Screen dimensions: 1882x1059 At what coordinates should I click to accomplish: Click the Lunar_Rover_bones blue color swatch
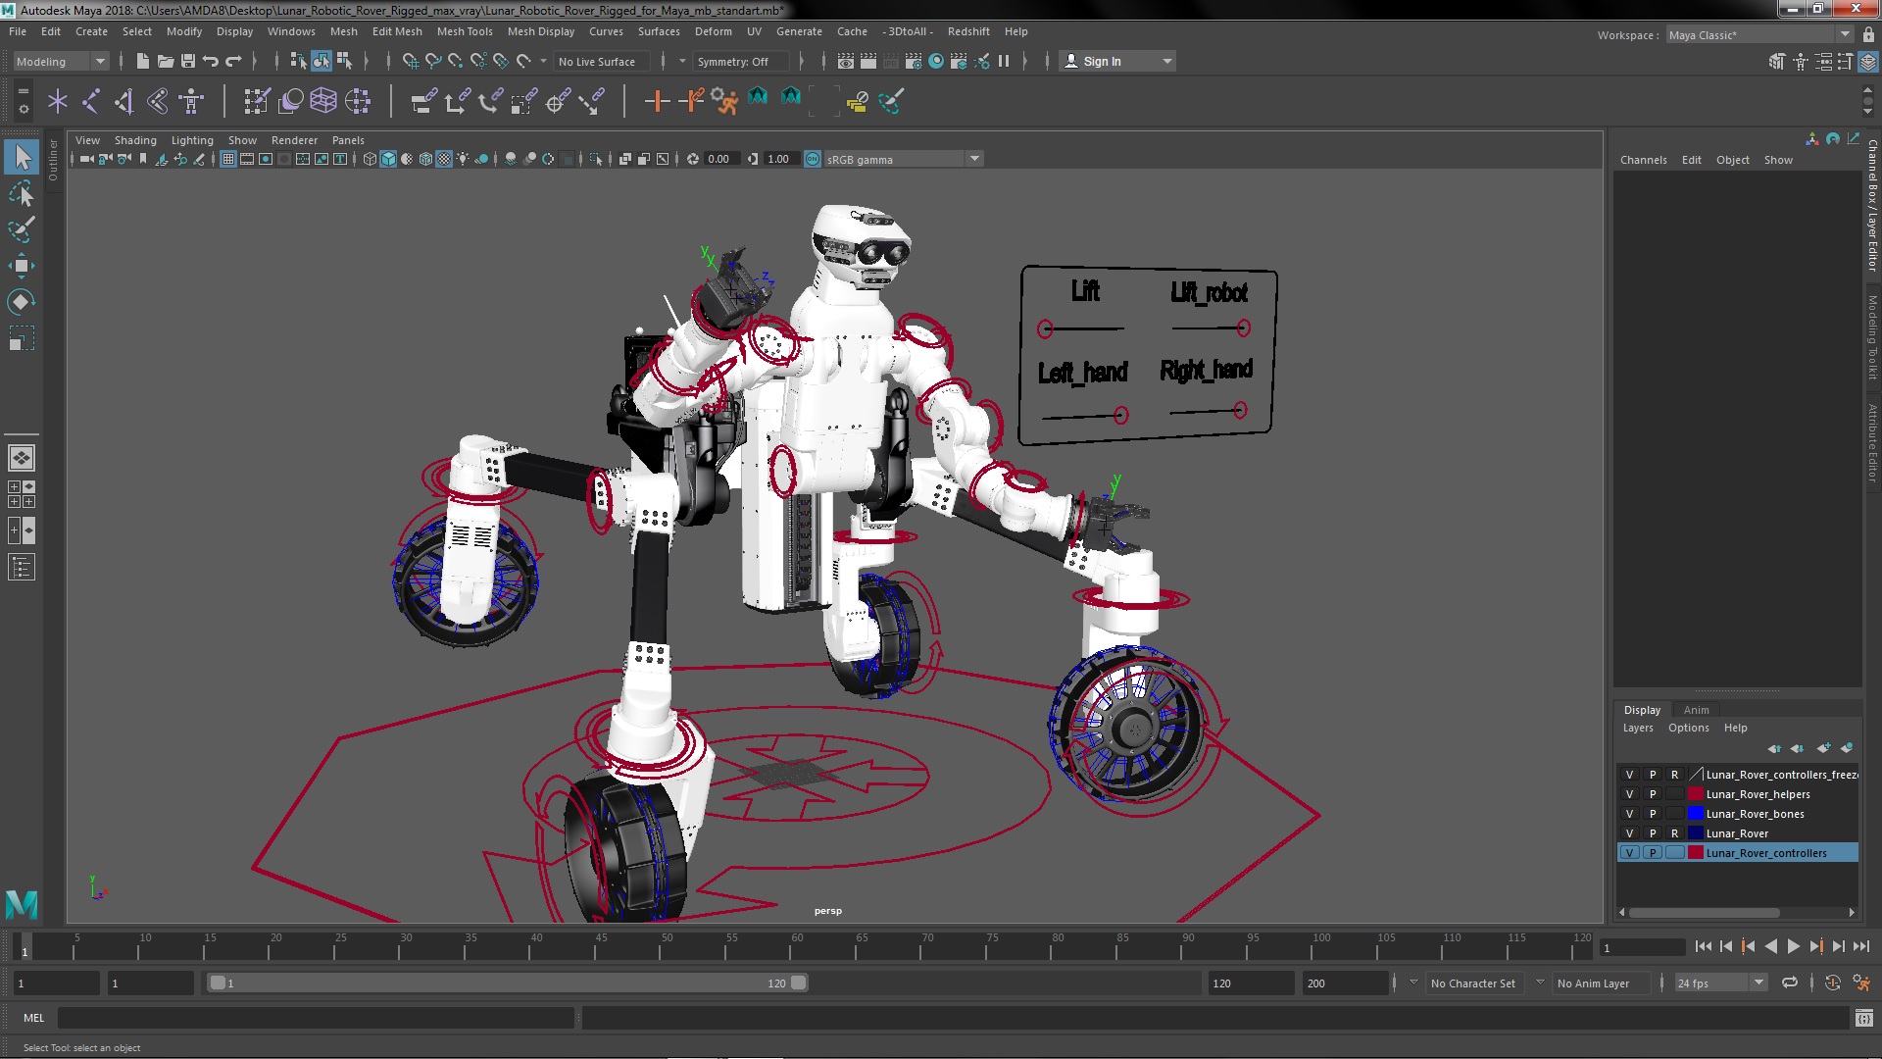(x=1695, y=814)
